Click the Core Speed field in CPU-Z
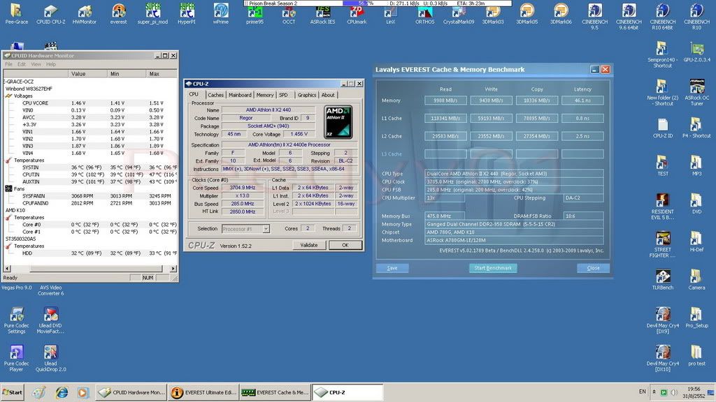Viewport: 716px width, 402px height. click(x=243, y=188)
